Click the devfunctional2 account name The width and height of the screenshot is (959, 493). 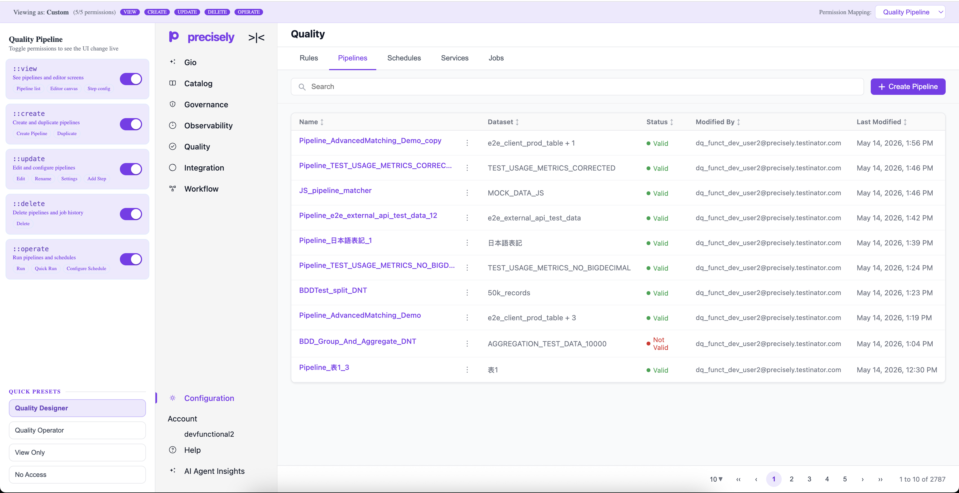click(x=209, y=434)
